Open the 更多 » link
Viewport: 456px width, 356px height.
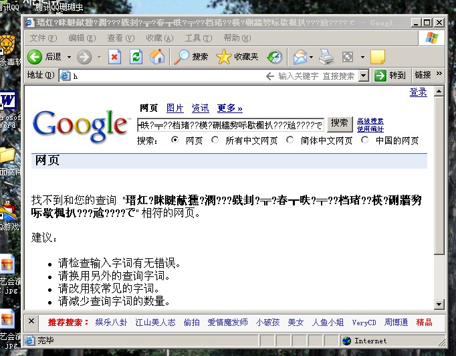click(230, 108)
